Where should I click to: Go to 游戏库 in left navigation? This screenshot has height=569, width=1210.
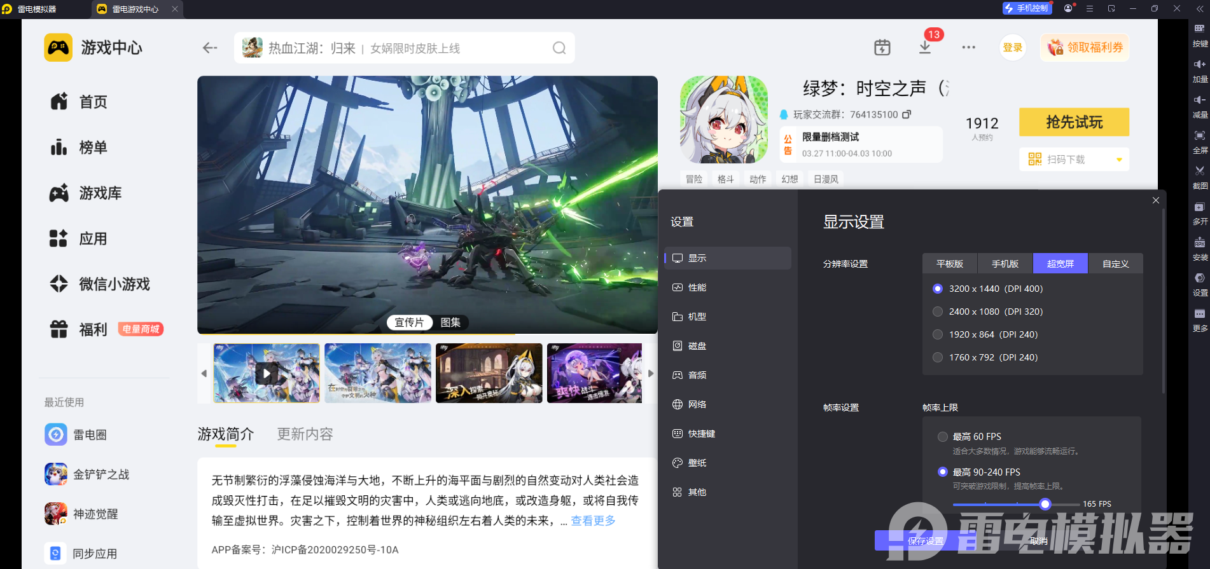tap(86, 193)
